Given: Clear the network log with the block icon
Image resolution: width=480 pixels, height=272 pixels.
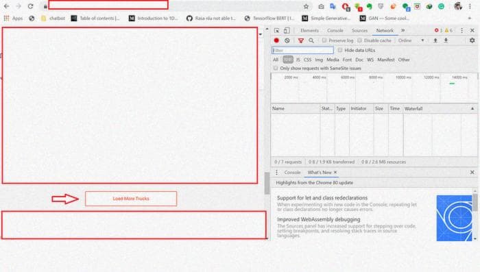Looking at the screenshot, I should [287, 40].
